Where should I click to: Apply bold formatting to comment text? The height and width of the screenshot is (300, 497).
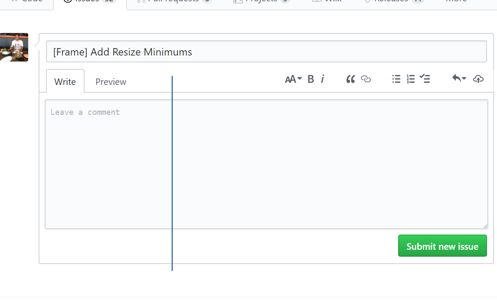coord(311,79)
